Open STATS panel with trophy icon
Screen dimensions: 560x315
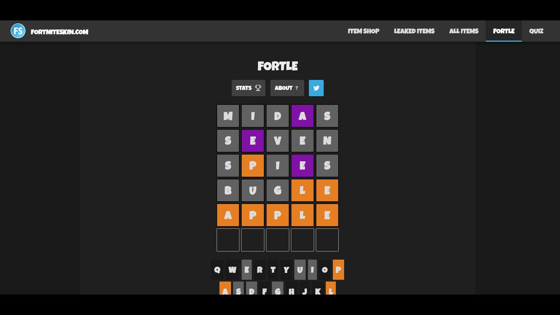[248, 88]
